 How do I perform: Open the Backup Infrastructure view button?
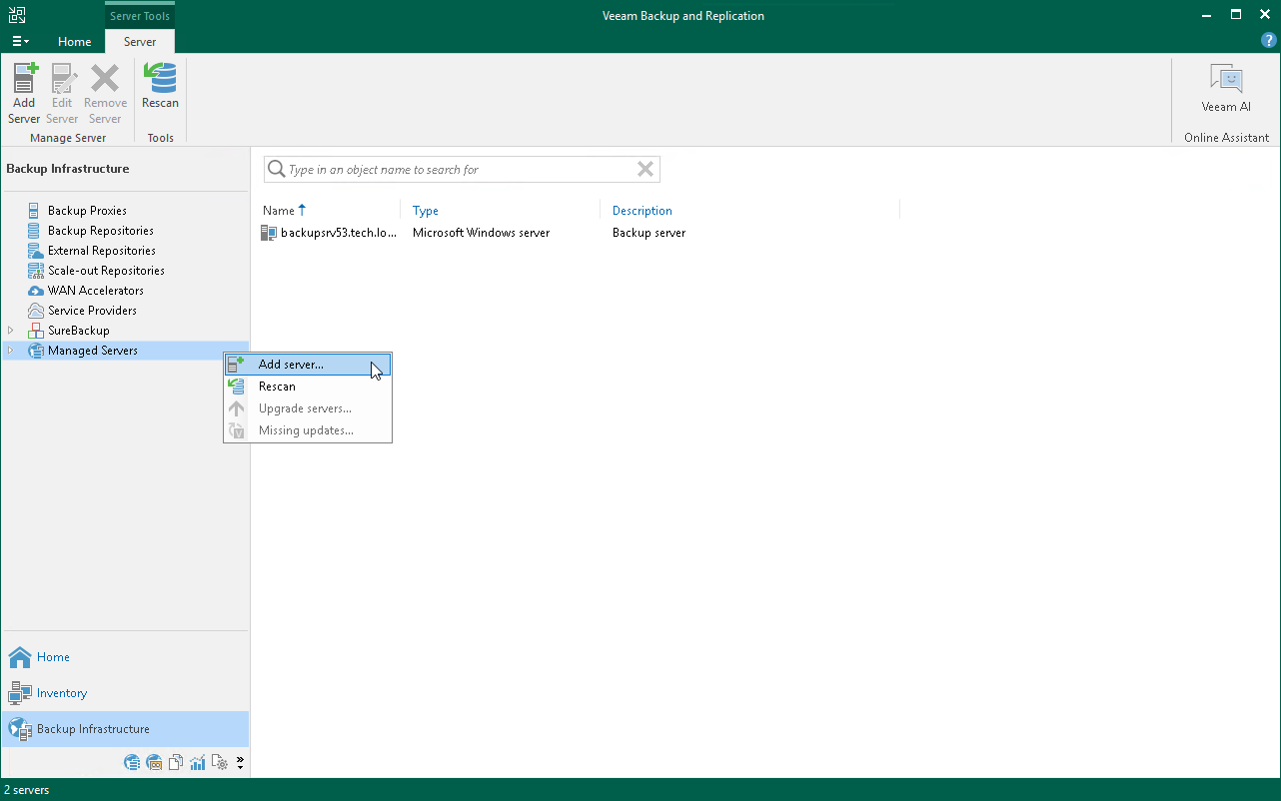[x=125, y=729]
